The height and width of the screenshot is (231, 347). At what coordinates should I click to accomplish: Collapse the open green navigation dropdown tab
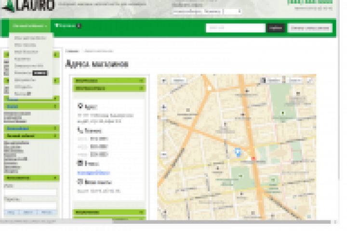tap(30, 26)
